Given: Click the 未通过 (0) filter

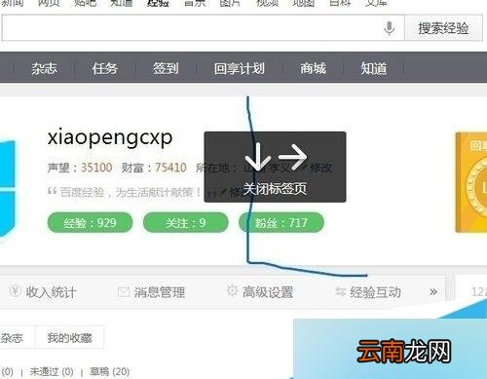Looking at the screenshot, I should pyautogui.click(x=52, y=371).
